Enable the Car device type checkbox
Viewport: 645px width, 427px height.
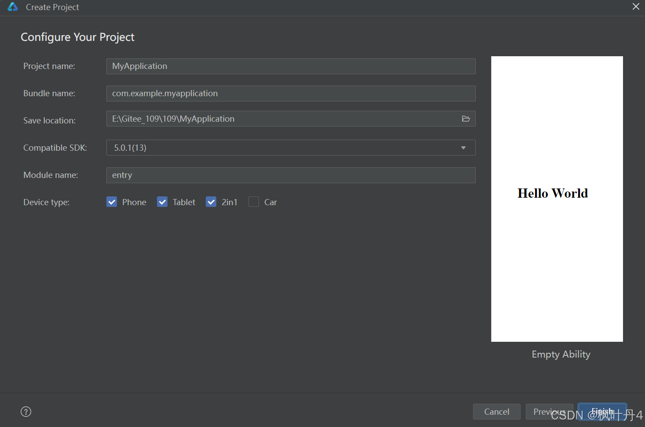254,202
